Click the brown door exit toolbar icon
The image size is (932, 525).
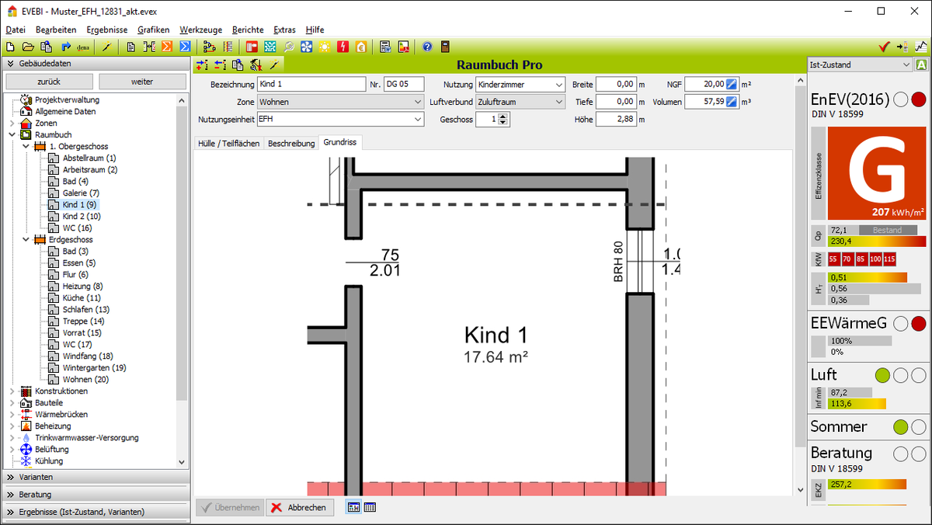tap(445, 47)
